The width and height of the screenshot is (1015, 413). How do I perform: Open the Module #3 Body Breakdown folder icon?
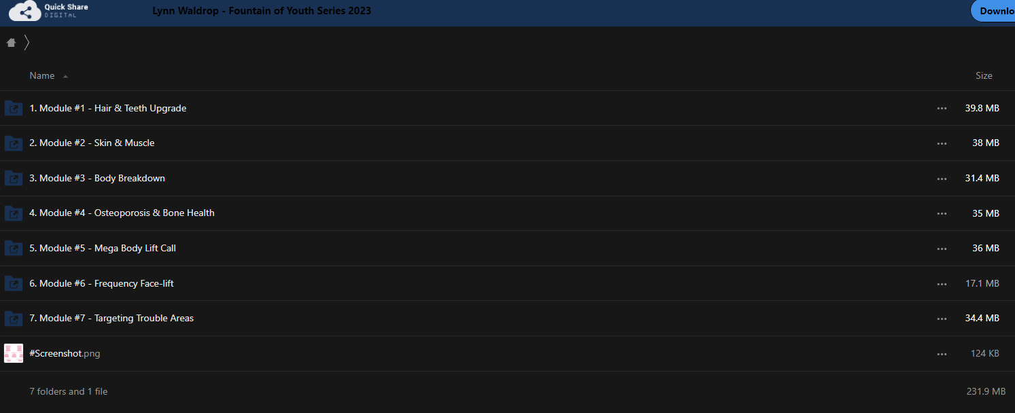tap(14, 178)
